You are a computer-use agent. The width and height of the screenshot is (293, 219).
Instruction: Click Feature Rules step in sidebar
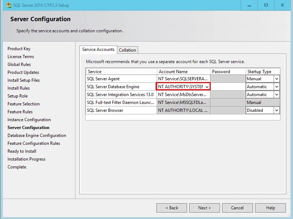[20, 111]
